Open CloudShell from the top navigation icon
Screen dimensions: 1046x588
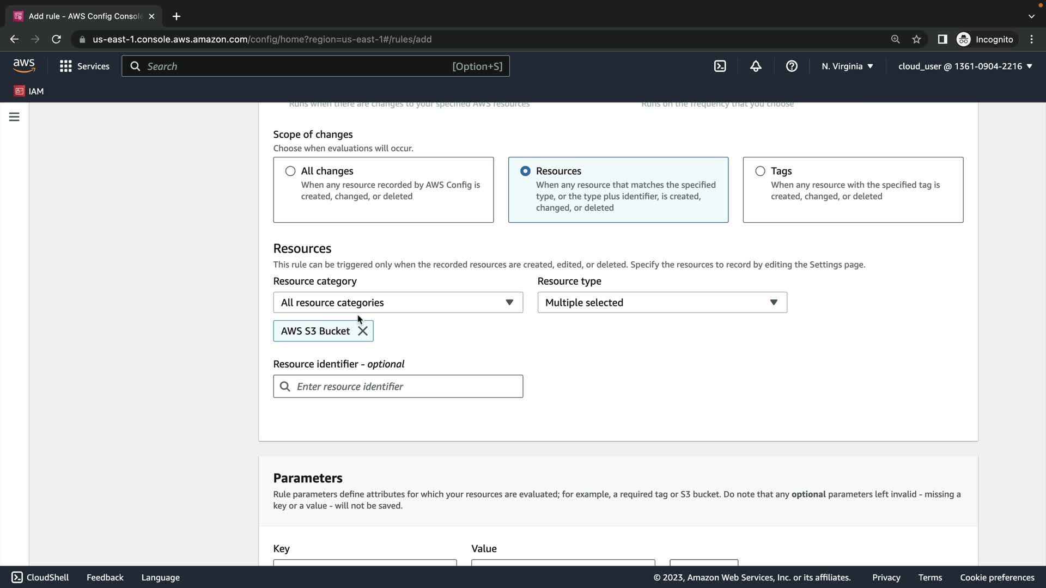pyautogui.click(x=720, y=66)
